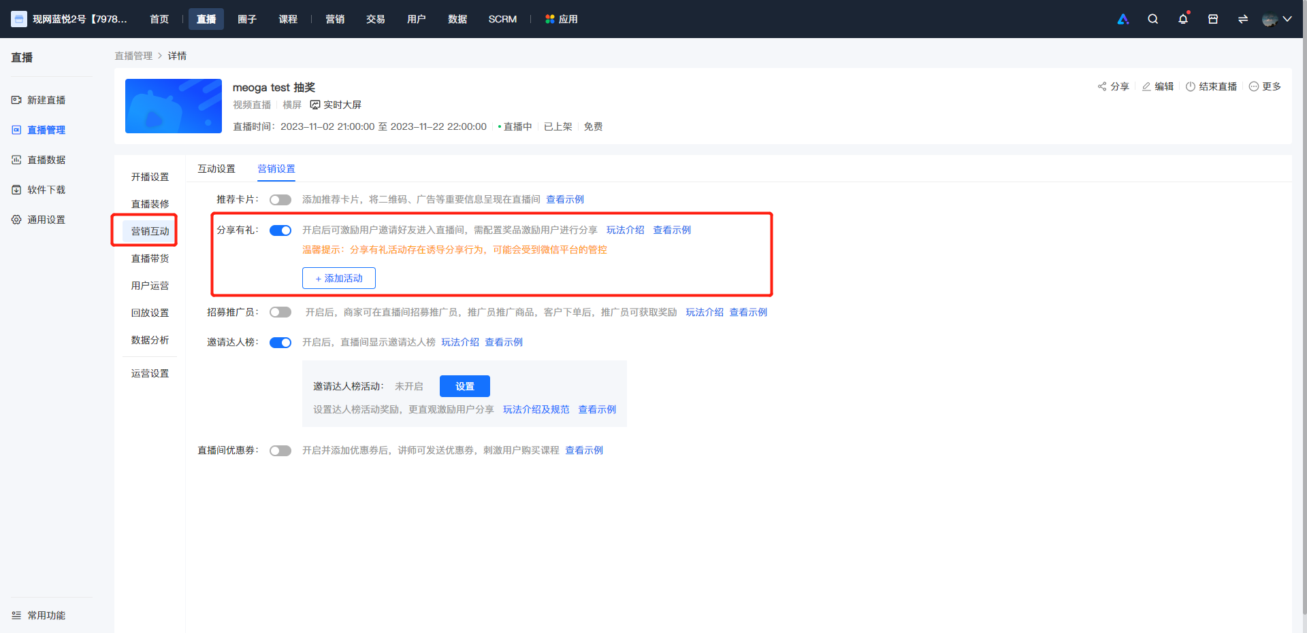Disable the 邀请达人榜 switch
This screenshot has width=1307, height=633.
pyautogui.click(x=280, y=343)
